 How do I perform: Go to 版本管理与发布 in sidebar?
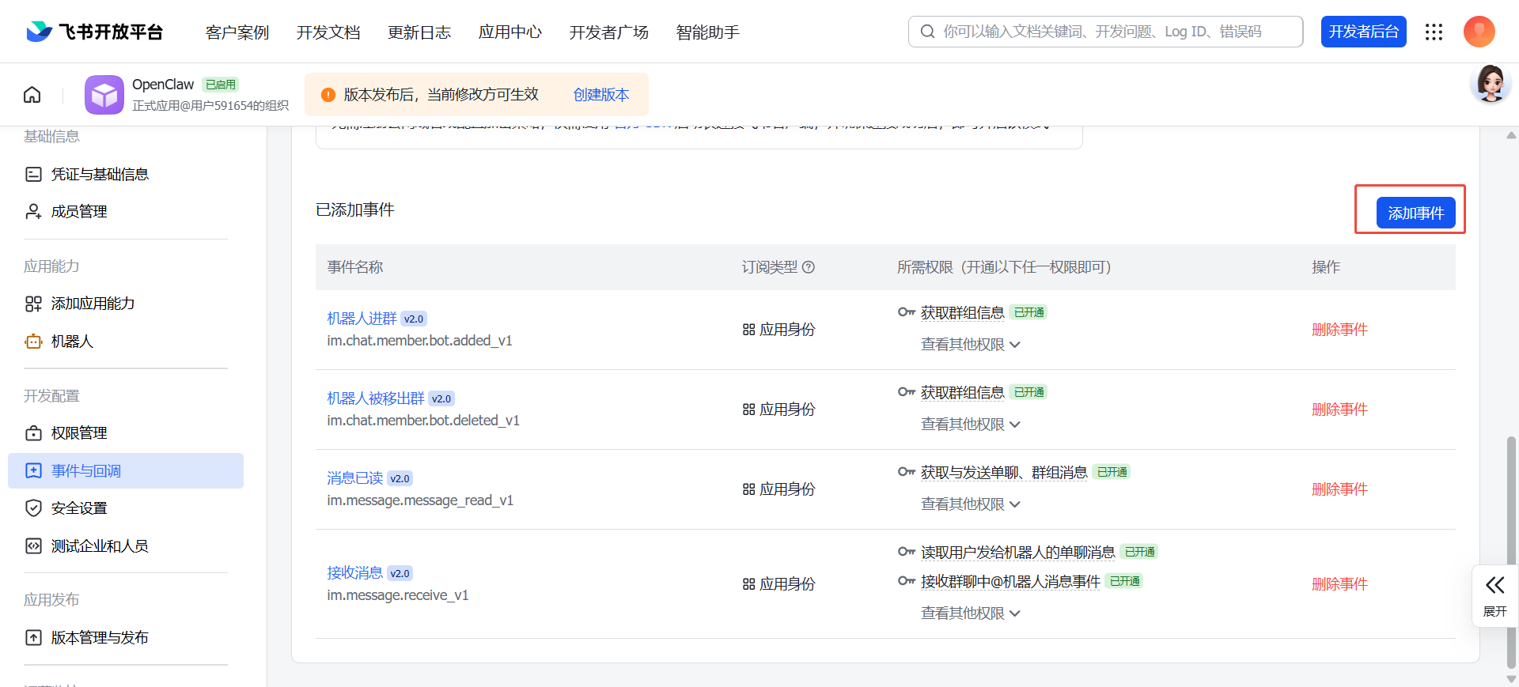pos(100,638)
